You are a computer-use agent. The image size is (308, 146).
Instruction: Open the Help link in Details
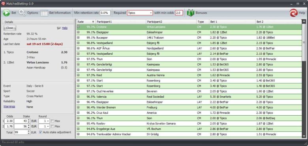tap(65, 28)
